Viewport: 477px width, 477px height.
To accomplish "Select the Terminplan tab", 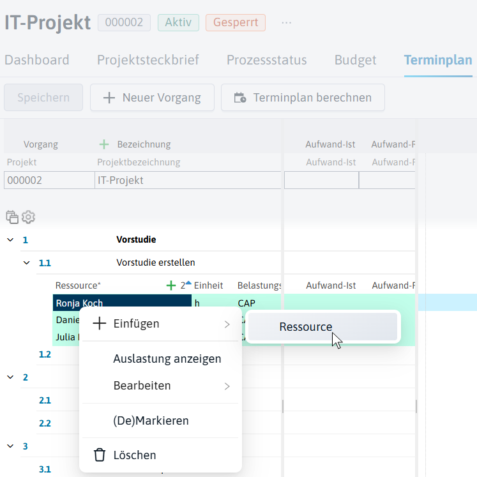I will click(438, 60).
